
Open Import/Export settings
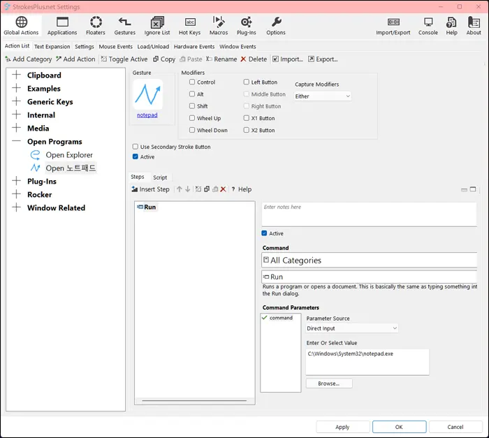pyautogui.click(x=393, y=26)
